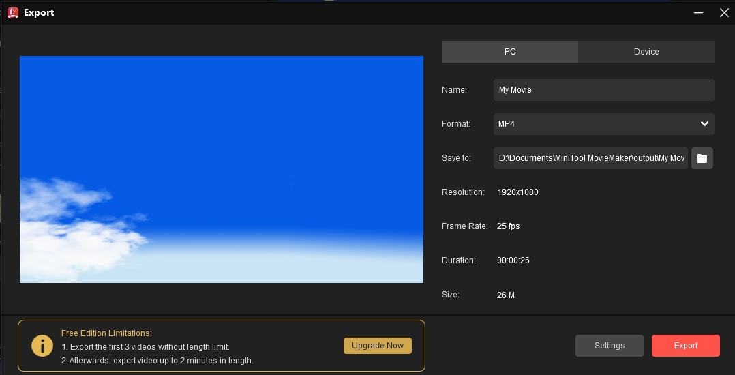Click the Resolution label
The height and width of the screenshot is (375, 735).
click(x=463, y=192)
